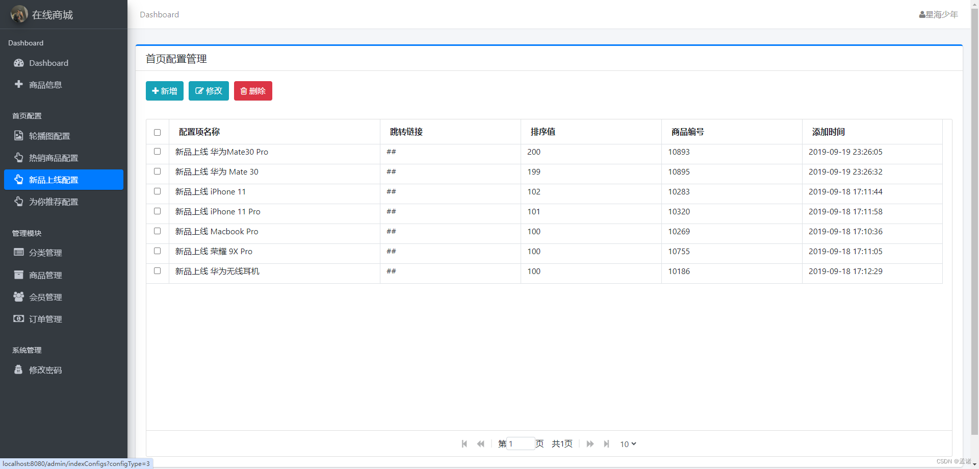The height and width of the screenshot is (469, 979).
Task: Open 热销商品配置 in the sidebar
Action: [x=64, y=158]
